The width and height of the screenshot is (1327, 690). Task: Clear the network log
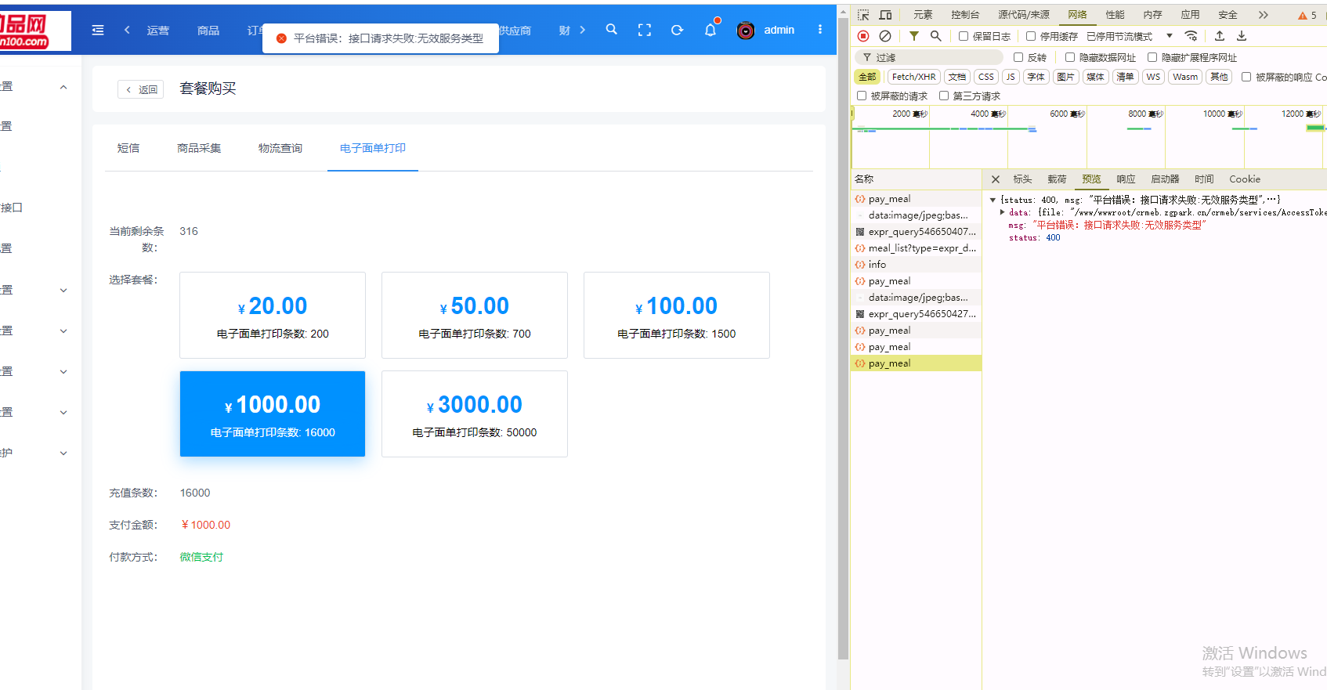(885, 36)
